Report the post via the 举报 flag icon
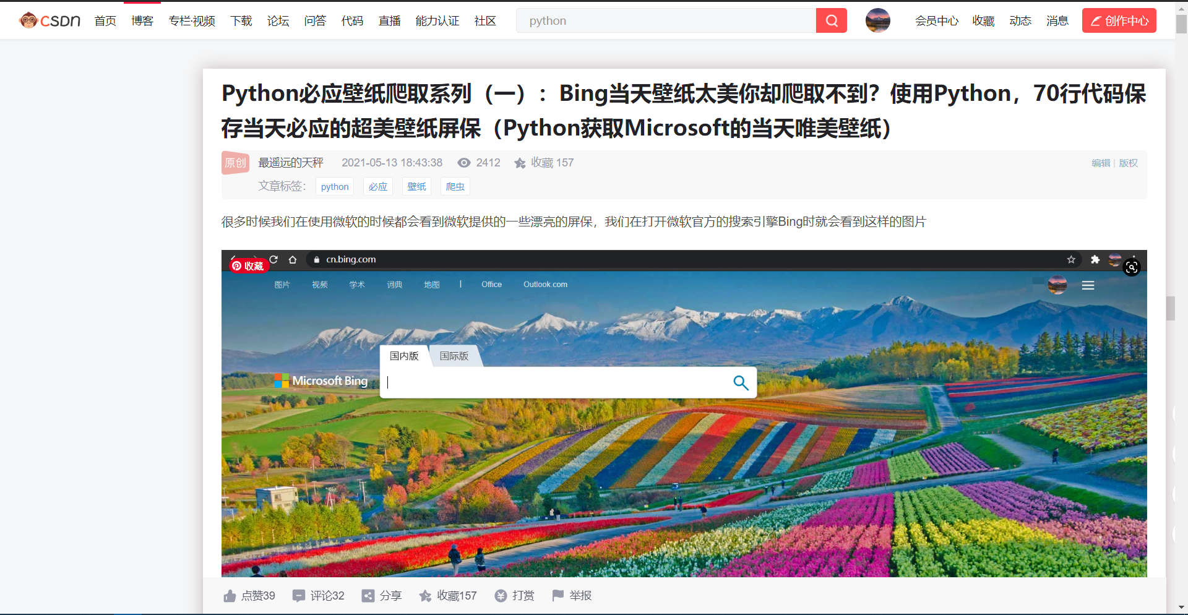 point(558,595)
